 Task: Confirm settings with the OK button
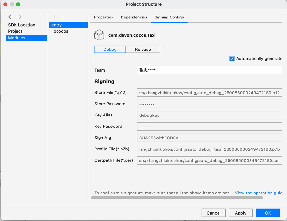pyautogui.click(x=268, y=213)
